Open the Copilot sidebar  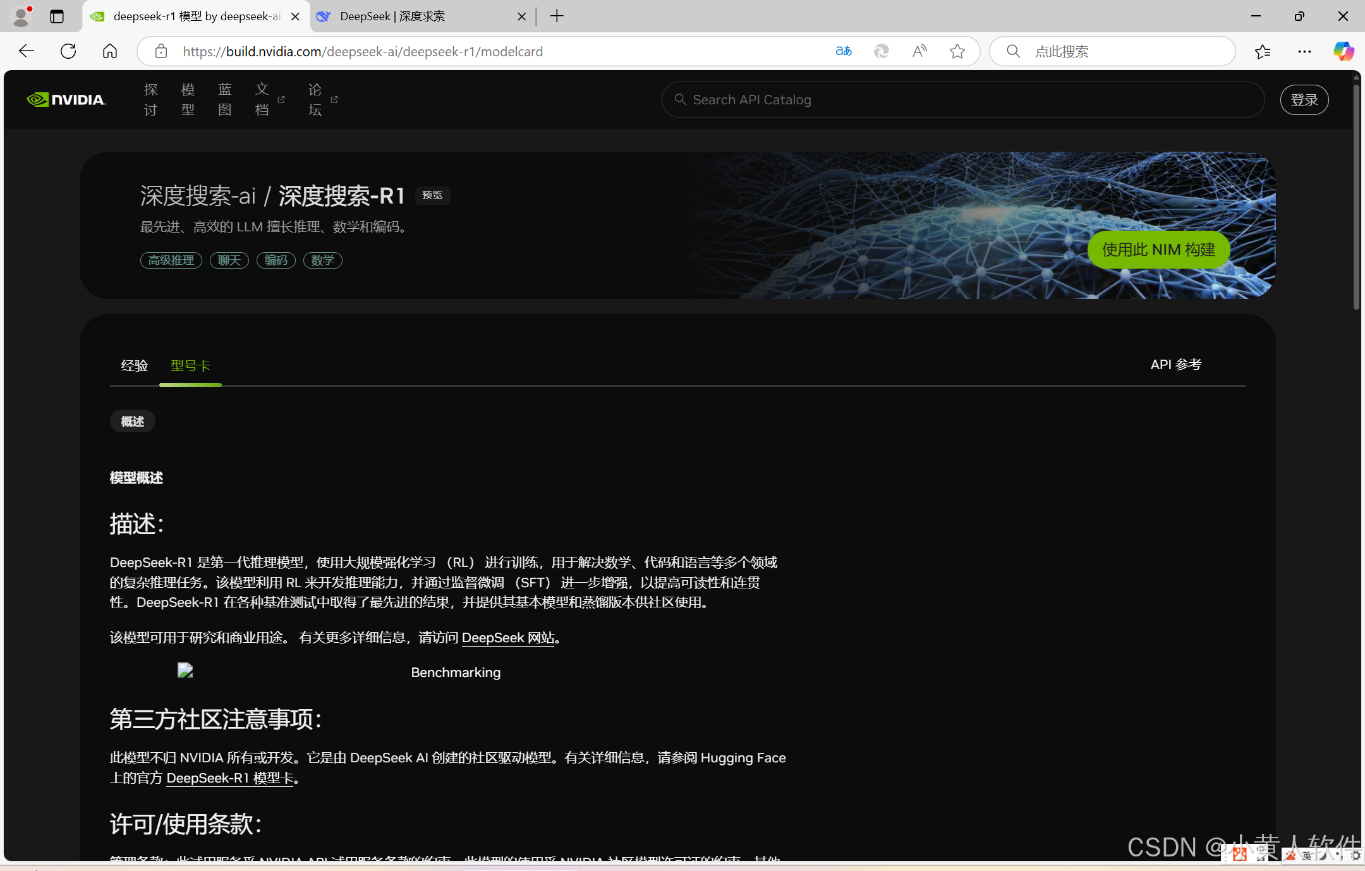(1344, 51)
